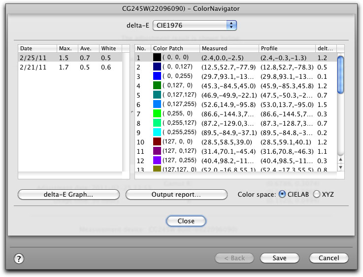
Task: Sort by the White column header
Action: (x=110, y=48)
